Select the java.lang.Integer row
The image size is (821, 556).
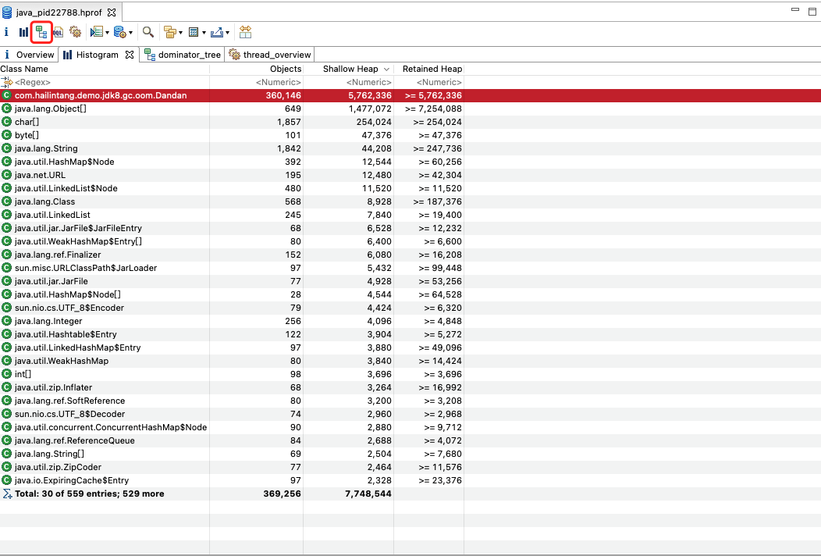(x=410, y=321)
